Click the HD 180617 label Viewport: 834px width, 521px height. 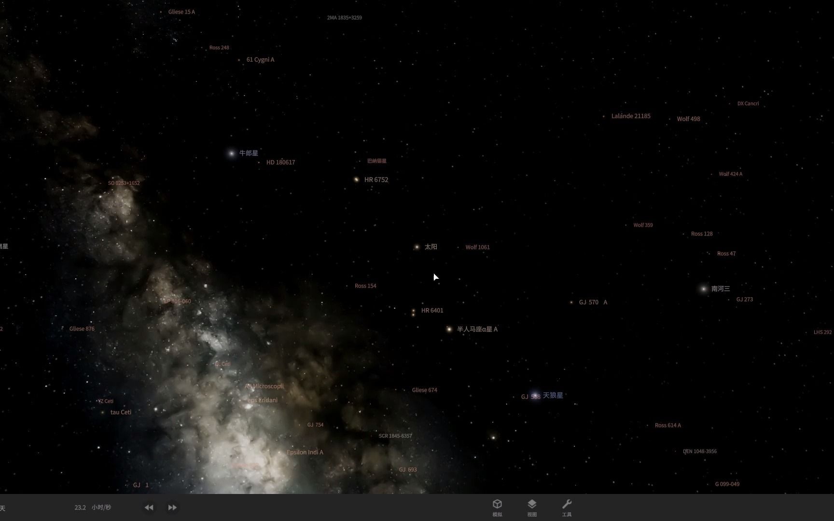coord(280,162)
